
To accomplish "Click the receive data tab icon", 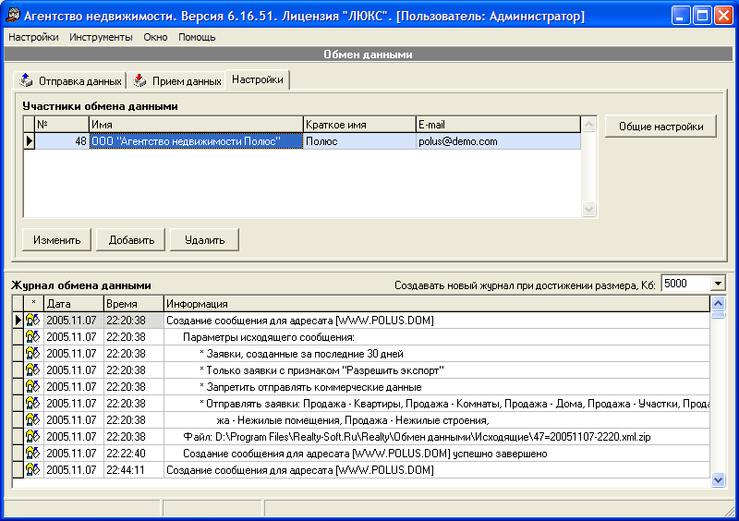I will (139, 80).
